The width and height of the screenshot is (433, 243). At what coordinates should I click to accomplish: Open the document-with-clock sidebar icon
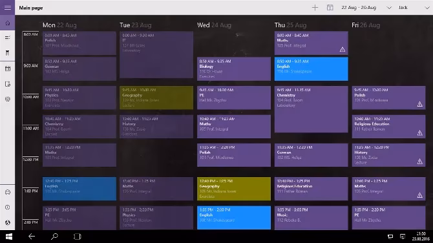point(8,84)
